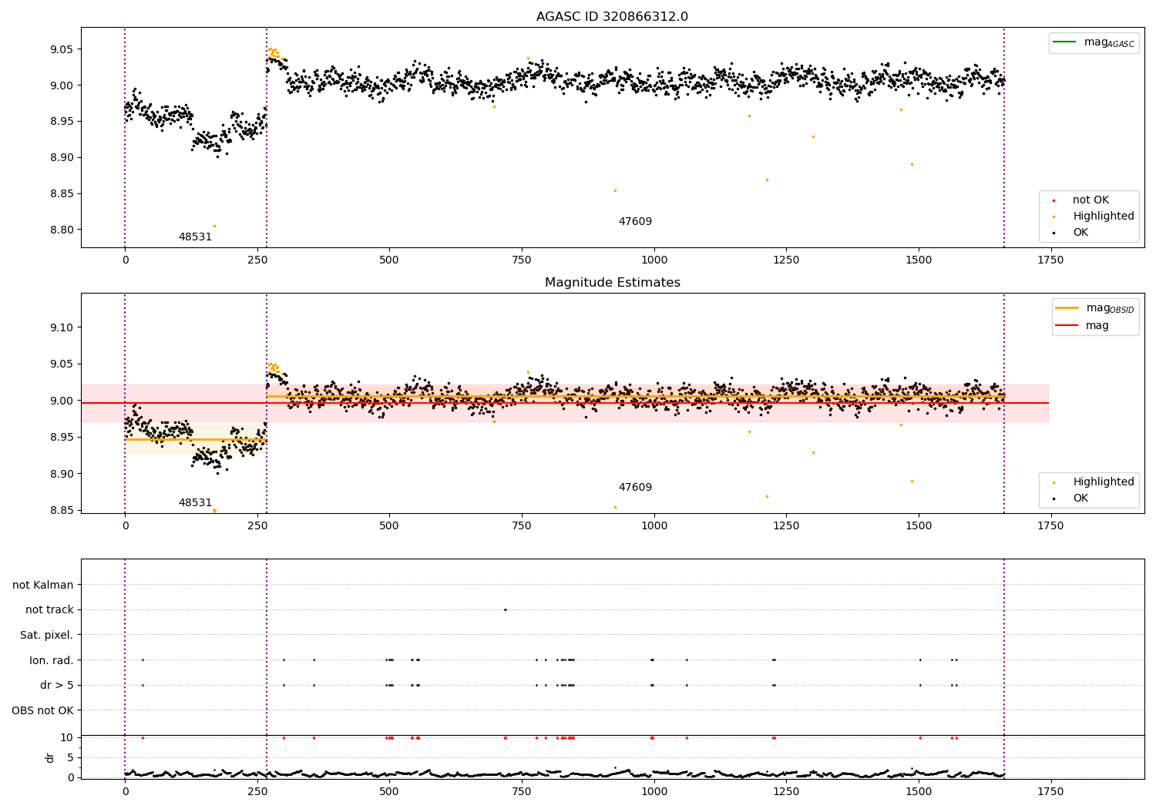Click the "9.10" y-axis tick label
1156x809 pixels.
61,327
